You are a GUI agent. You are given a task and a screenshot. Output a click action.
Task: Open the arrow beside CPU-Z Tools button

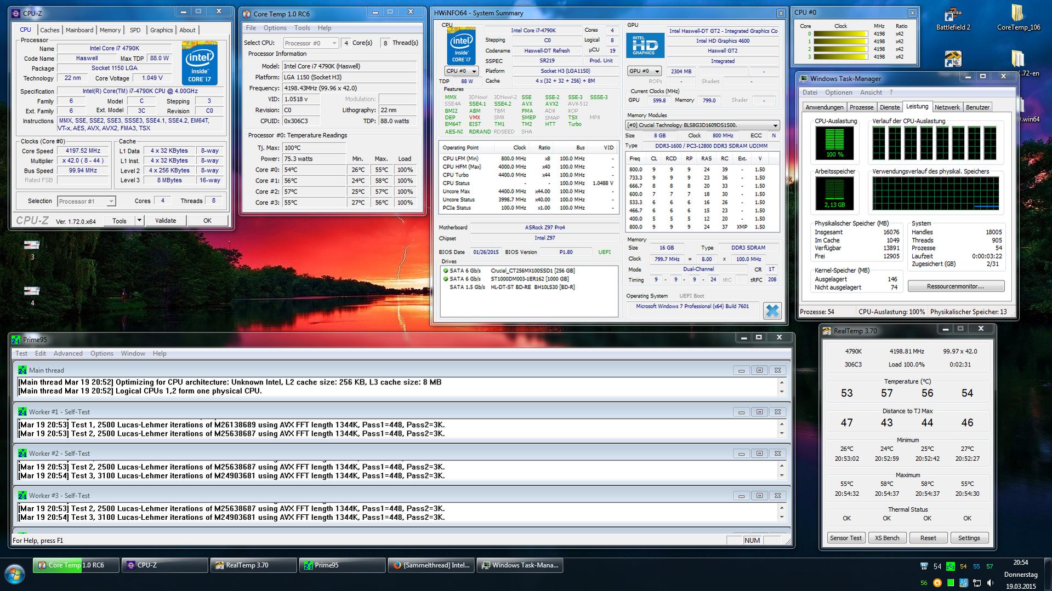(x=139, y=221)
